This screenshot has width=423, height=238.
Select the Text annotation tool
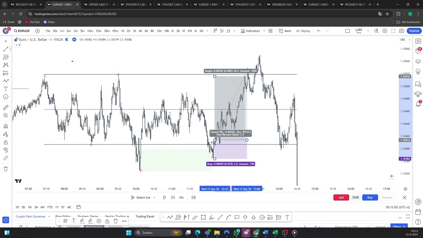coord(6,89)
